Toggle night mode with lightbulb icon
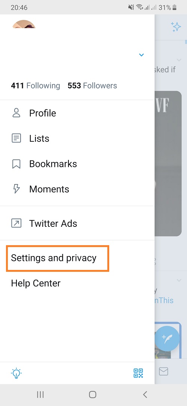The image size is (187, 406). [x=16, y=373]
